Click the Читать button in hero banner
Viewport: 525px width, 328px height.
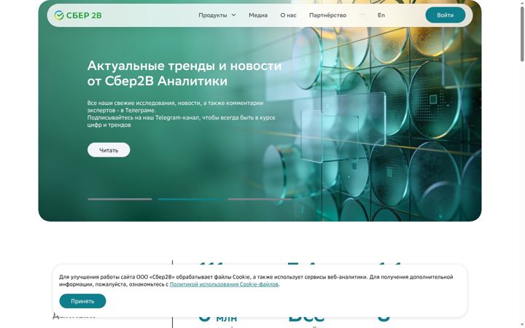[x=109, y=150]
